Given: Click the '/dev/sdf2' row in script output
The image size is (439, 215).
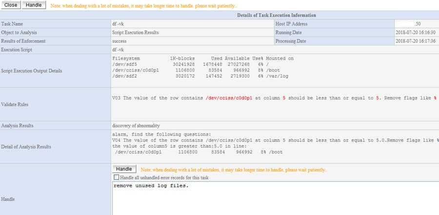Looking at the screenshot, I should [x=200, y=76].
